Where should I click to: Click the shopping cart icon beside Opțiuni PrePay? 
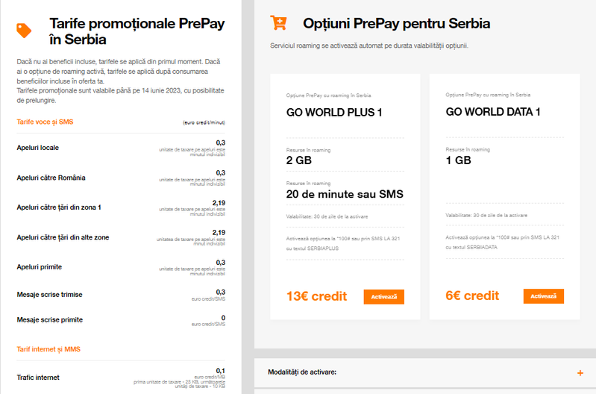pos(278,23)
